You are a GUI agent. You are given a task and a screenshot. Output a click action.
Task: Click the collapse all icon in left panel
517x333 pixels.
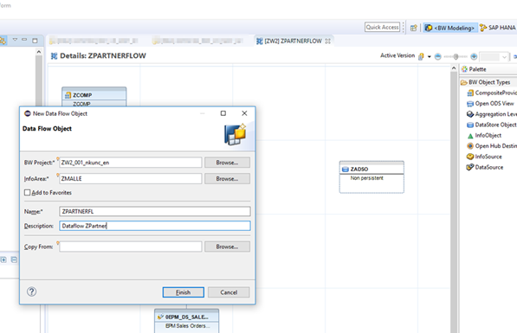click(14, 259)
